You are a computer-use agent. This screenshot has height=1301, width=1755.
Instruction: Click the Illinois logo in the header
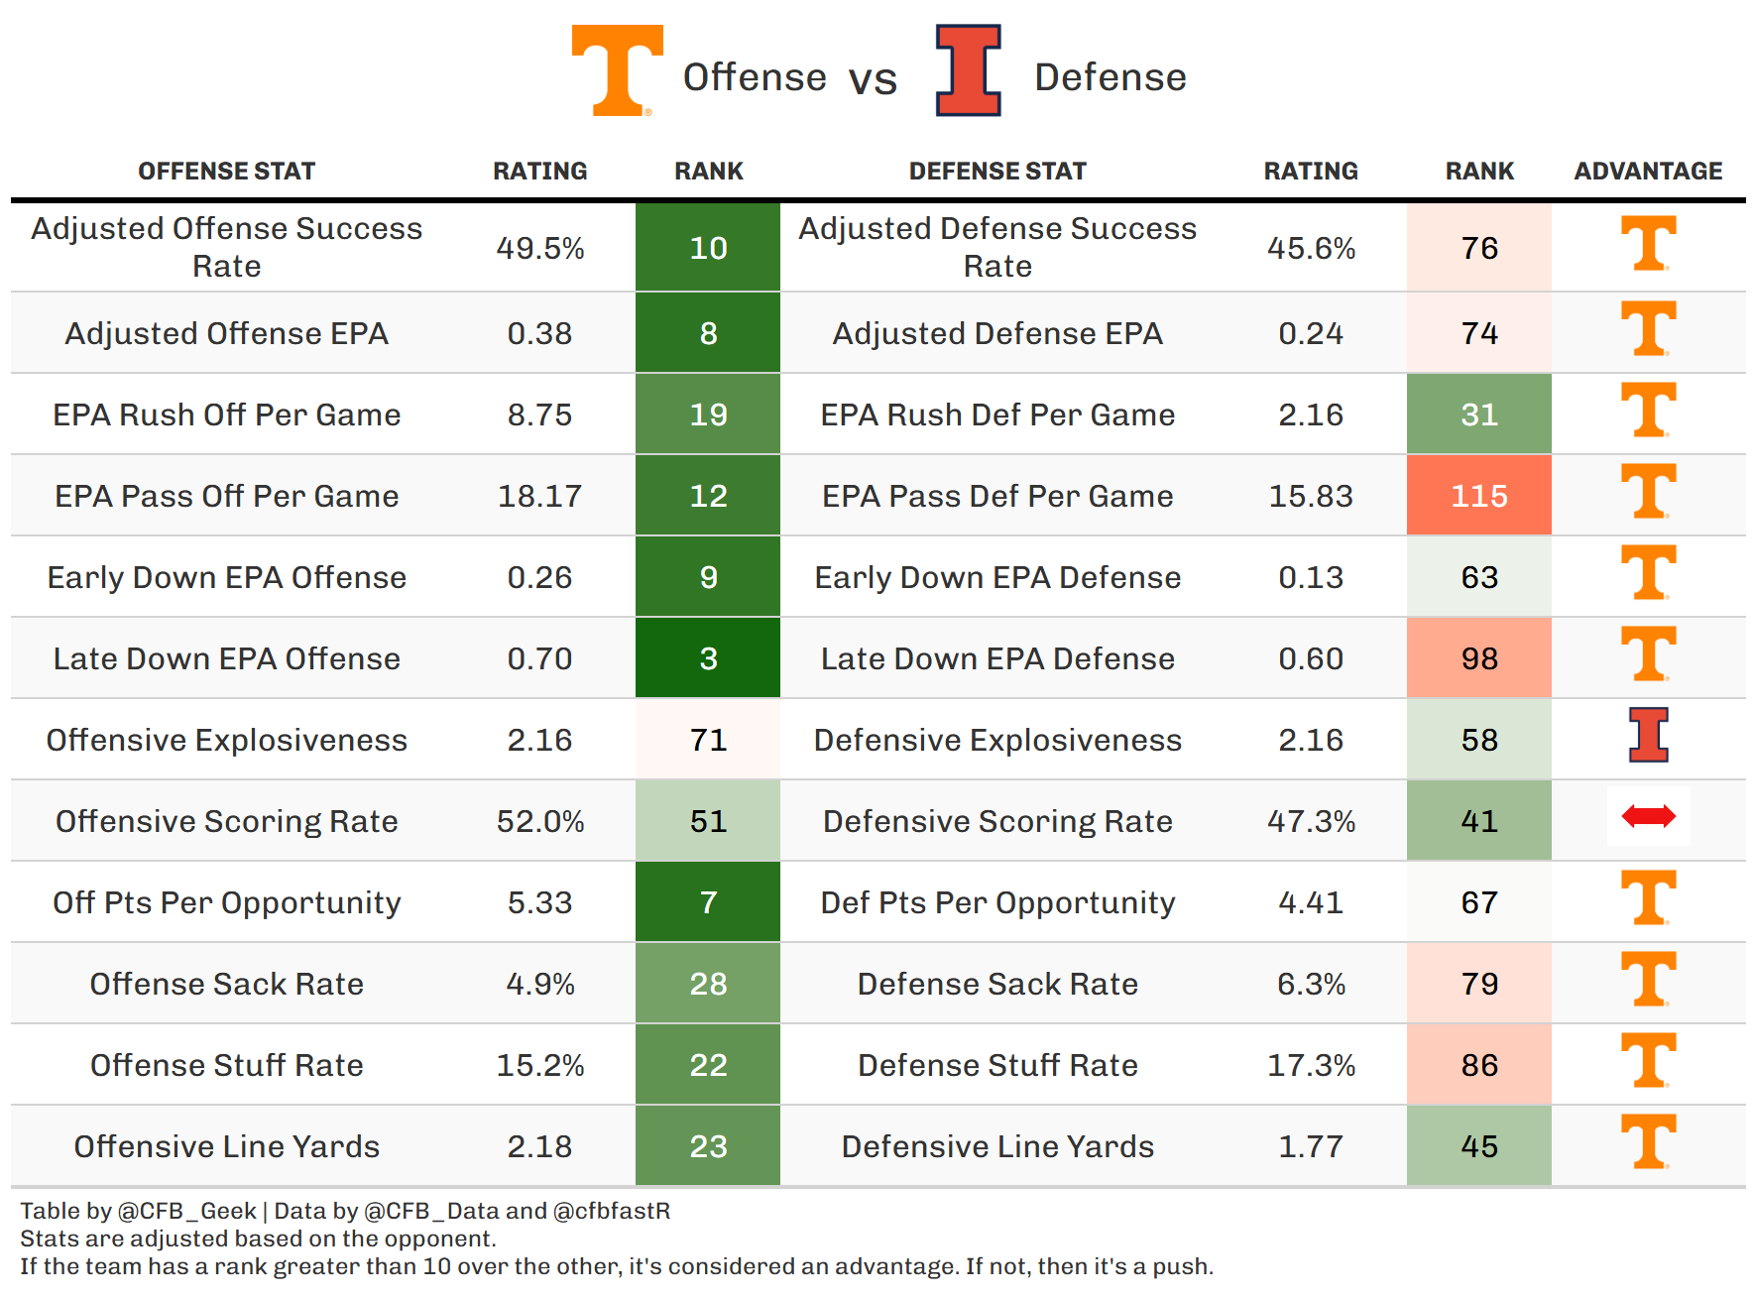click(x=969, y=70)
